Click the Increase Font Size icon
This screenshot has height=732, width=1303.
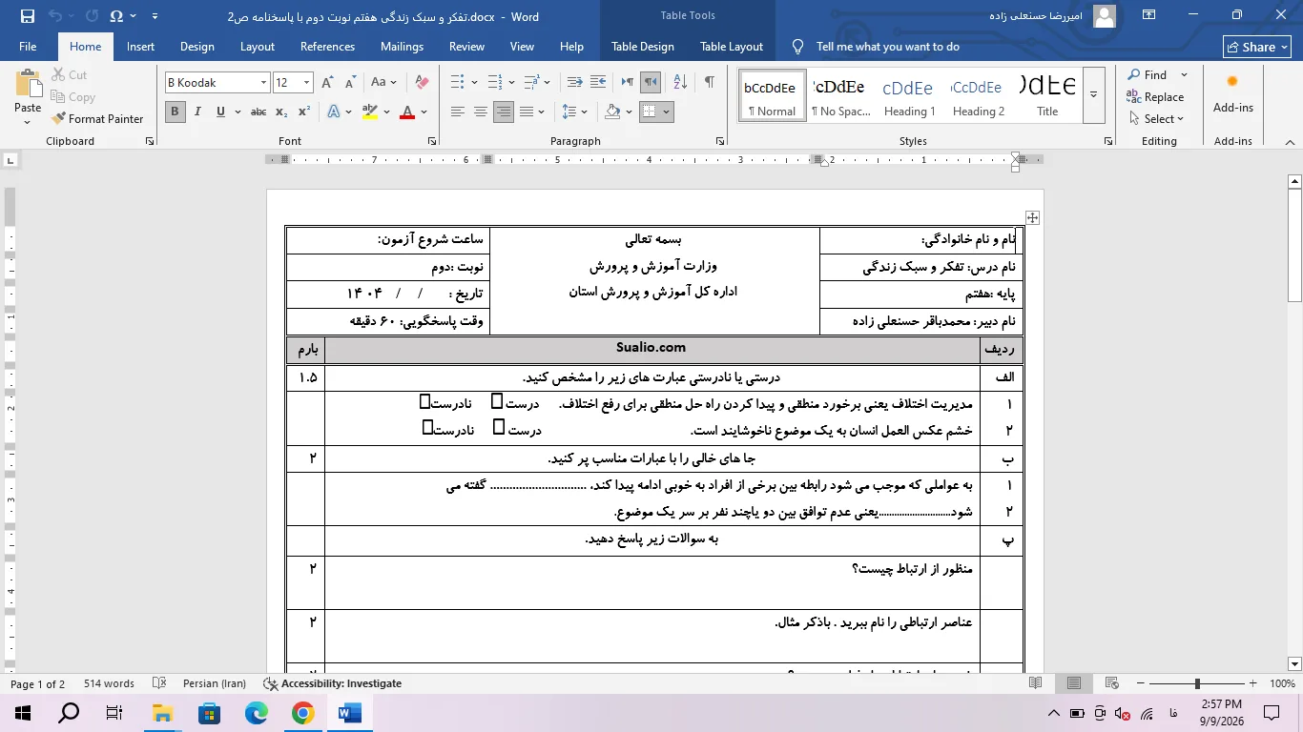pos(329,83)
